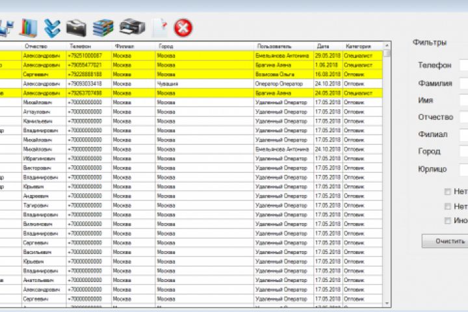Click the vertical scrollbar thumb
Screen dimensions: 468x312
387,54
